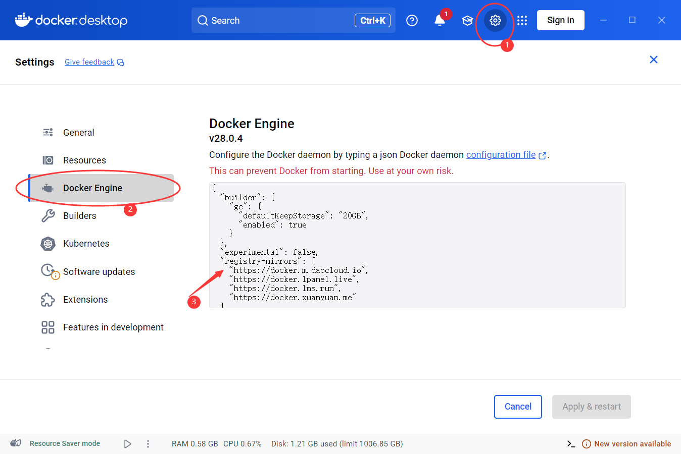Screen dimensions: 681x454
Task: Open the Learning Center graduation cap icon
Action: [467, 20]
